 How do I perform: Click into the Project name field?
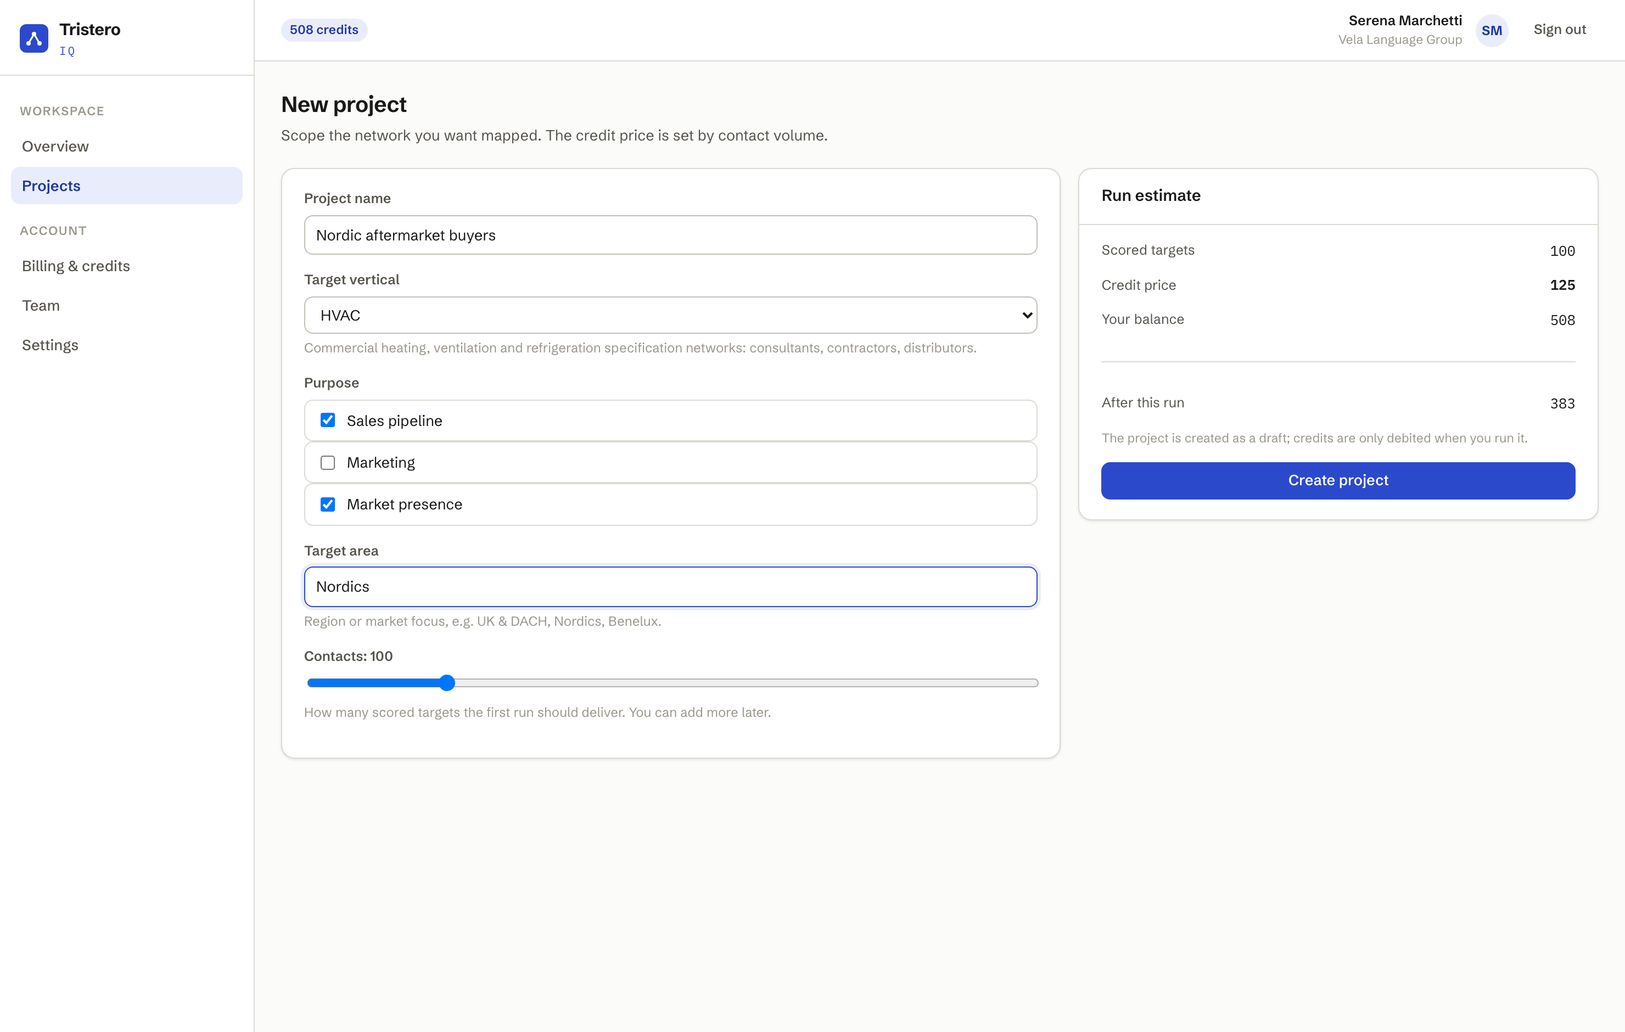670,235
